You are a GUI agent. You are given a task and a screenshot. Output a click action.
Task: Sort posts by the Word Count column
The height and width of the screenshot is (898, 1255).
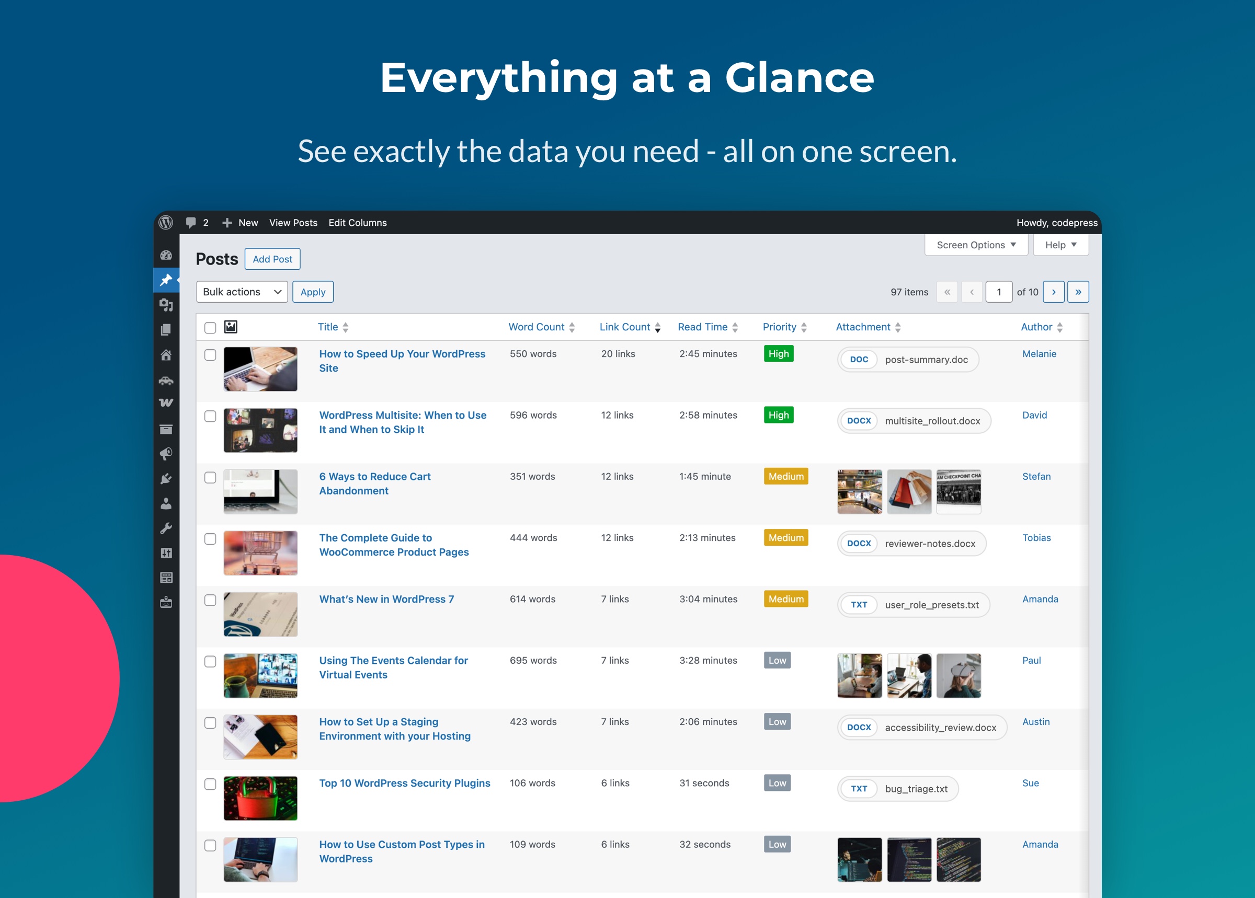[536, 327]
